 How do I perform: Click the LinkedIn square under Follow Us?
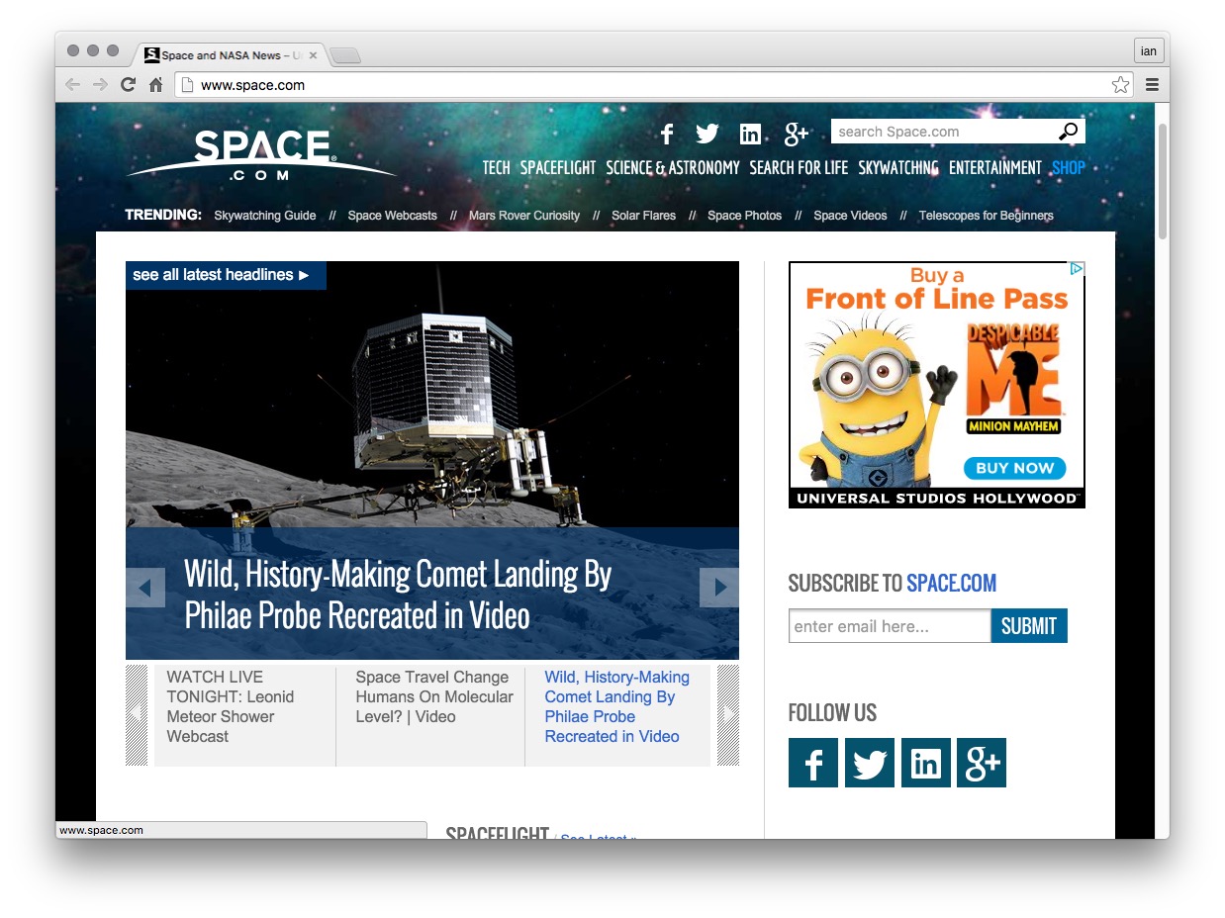(x=925, y=763)
